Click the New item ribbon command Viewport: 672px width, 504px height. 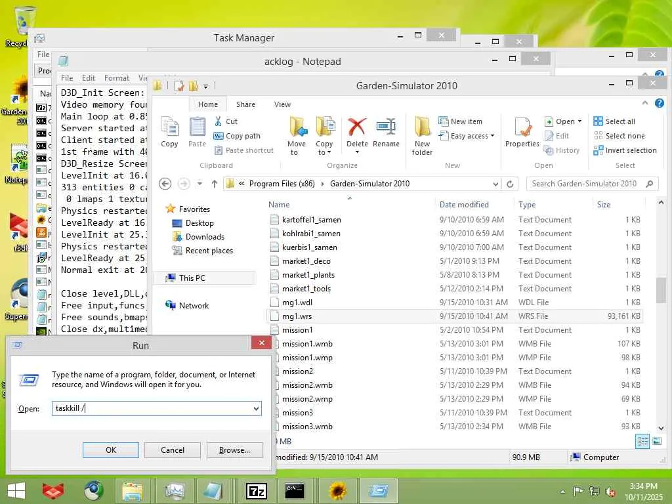(x=460, y=121)
